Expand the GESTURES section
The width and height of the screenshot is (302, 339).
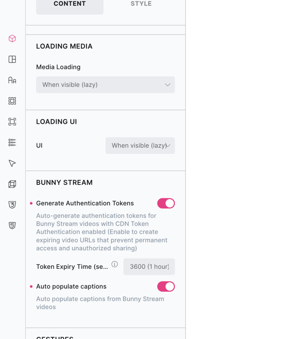pyautogui.click(x=55, y=337)
